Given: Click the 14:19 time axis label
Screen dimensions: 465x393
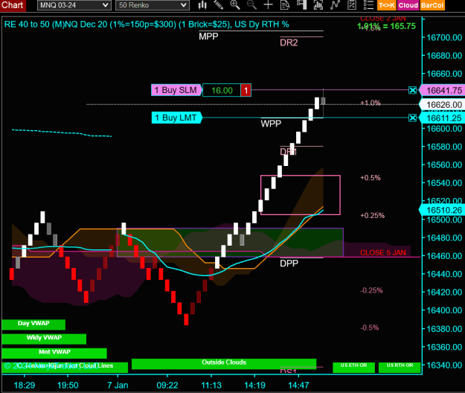Looking at the screenshot, I should pos(254,386).
